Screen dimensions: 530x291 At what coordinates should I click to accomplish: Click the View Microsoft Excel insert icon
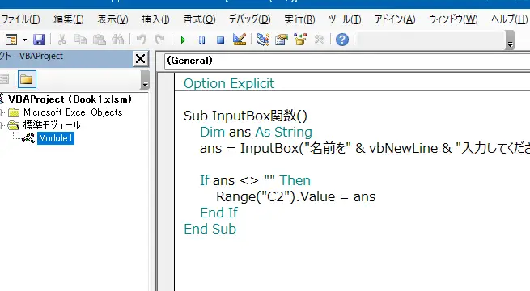click(11, 40)
